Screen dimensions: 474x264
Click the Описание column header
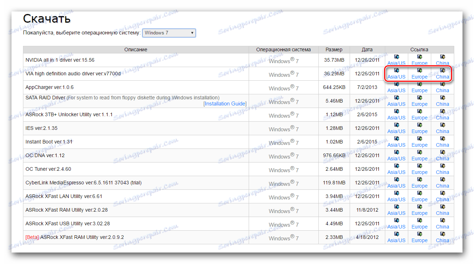136,49
